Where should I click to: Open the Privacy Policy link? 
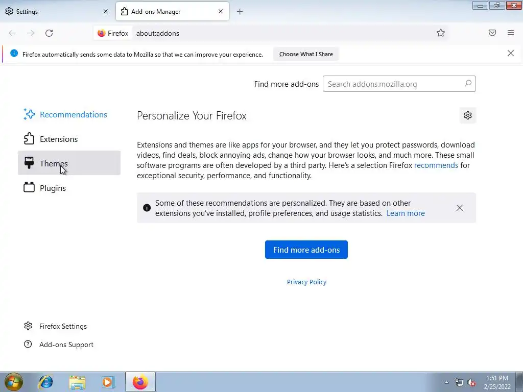pos(306,282)
